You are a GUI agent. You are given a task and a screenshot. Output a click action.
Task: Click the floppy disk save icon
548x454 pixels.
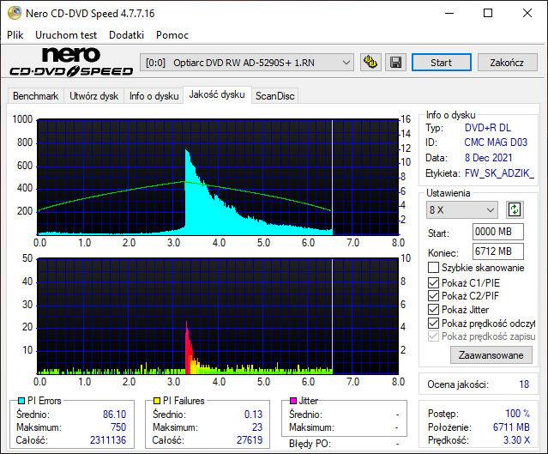pos(395,63)
